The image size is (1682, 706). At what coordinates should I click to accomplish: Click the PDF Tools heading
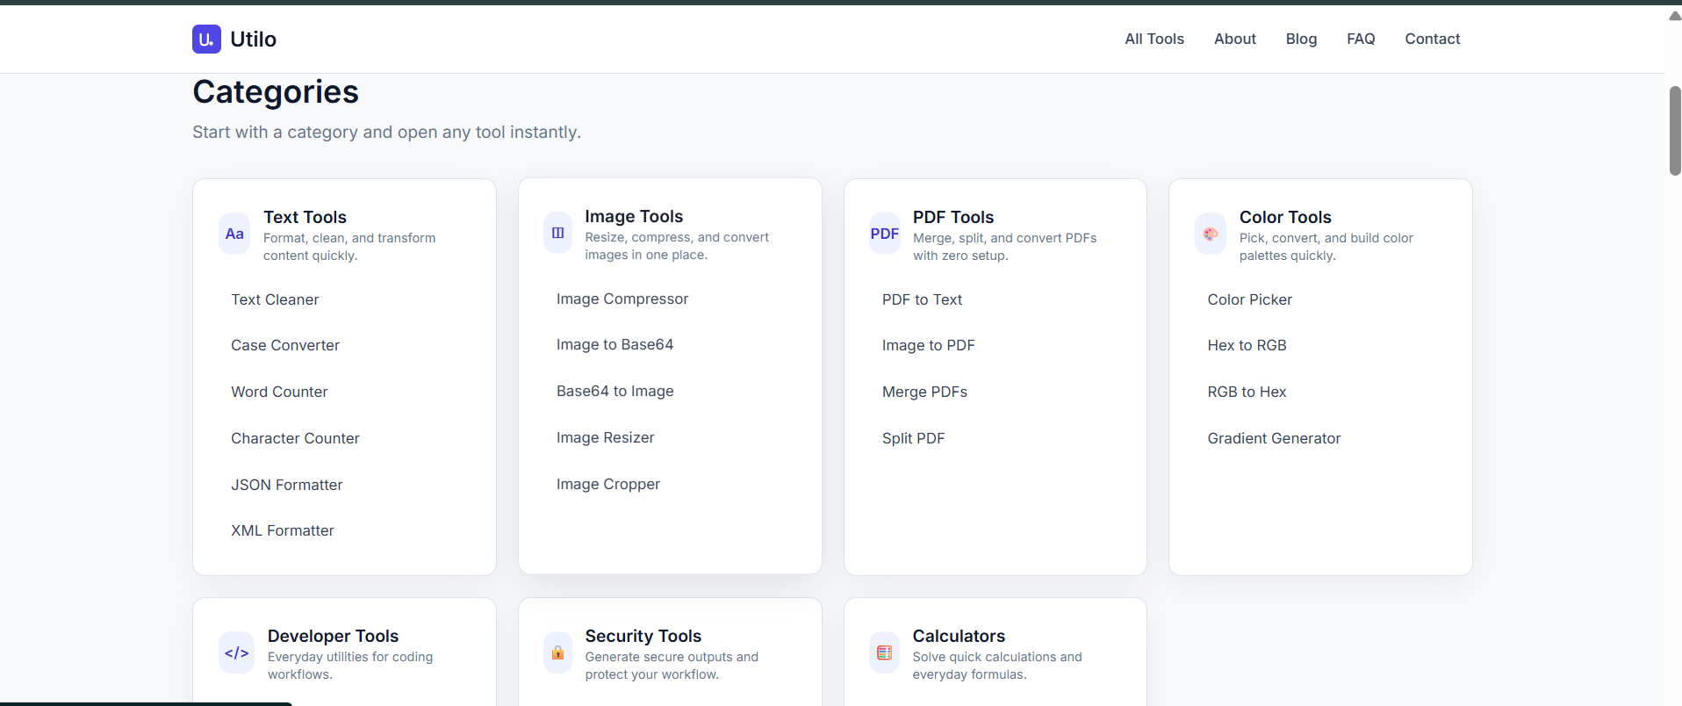click(x=952, y=217)
